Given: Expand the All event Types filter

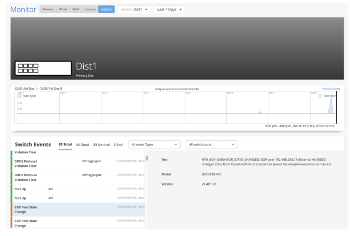Looking at the screenshot, I should [x=154, y=144].
